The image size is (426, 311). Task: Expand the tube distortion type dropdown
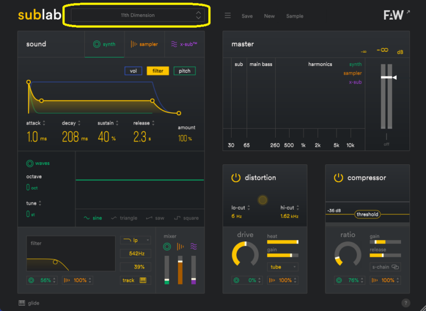(282, 267)
